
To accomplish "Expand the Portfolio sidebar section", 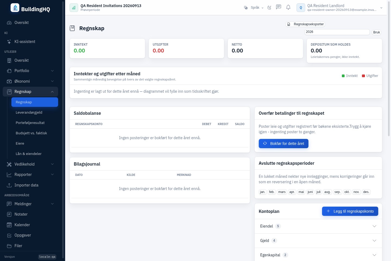I will tap(30, 71).
